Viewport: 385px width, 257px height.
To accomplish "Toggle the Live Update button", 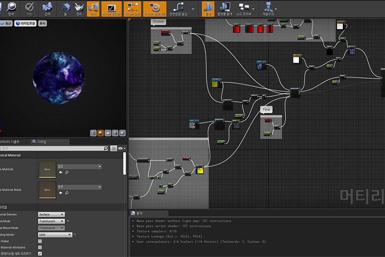I will 155,9.
